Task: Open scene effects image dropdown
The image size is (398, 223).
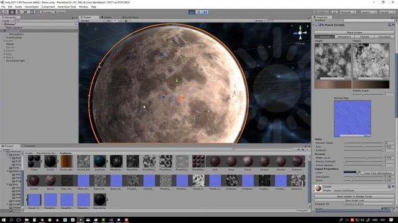Action: (127, 20)
